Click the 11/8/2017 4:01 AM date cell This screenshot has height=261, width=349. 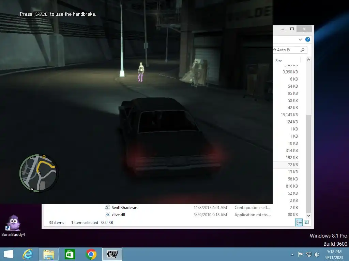[210, 208]
